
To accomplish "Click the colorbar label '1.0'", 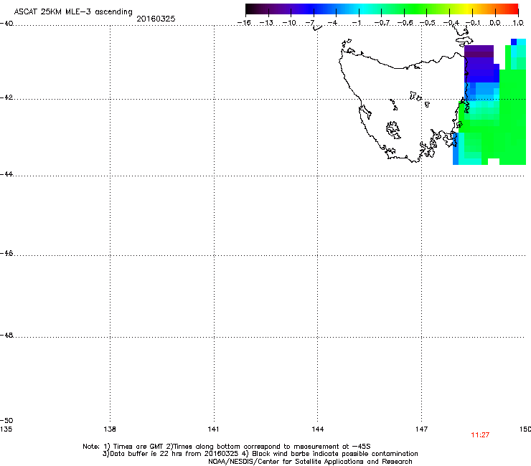I will click(518, 23).
